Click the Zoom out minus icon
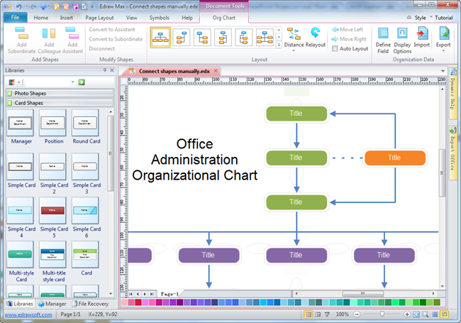The height and width of the screenshot is (323, 461). 357,314
